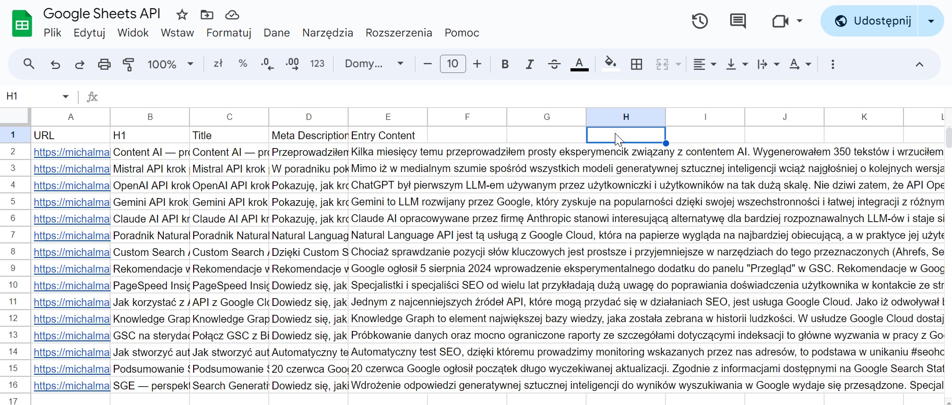Open the URL link in row 2
This screenshot has height=405, width=952.
(x=72, y=152)
